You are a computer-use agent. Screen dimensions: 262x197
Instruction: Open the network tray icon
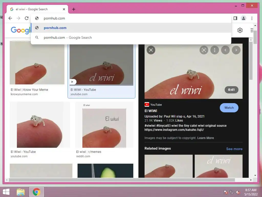pos(232,192)
